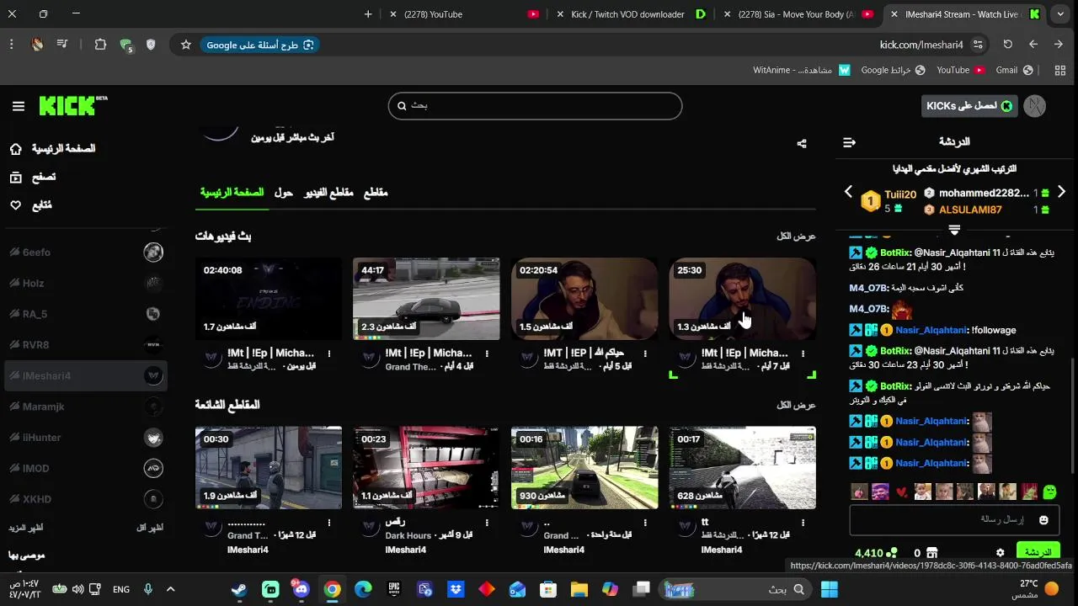1078x606 pixels.
Task: Show previous leaderboard page arrow
Action: click(849, 192)
